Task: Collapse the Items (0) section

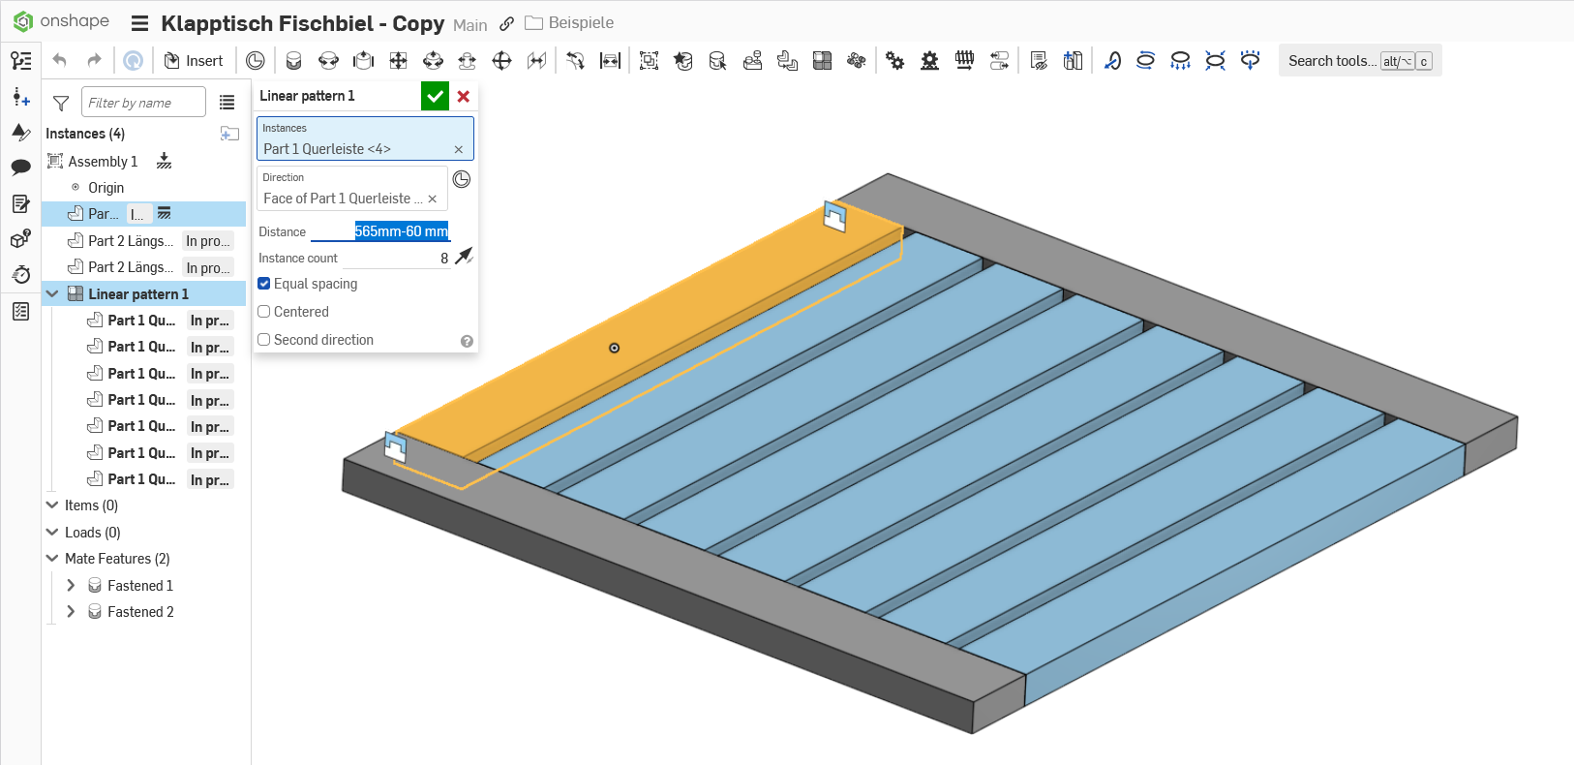Action: (52, 505)
